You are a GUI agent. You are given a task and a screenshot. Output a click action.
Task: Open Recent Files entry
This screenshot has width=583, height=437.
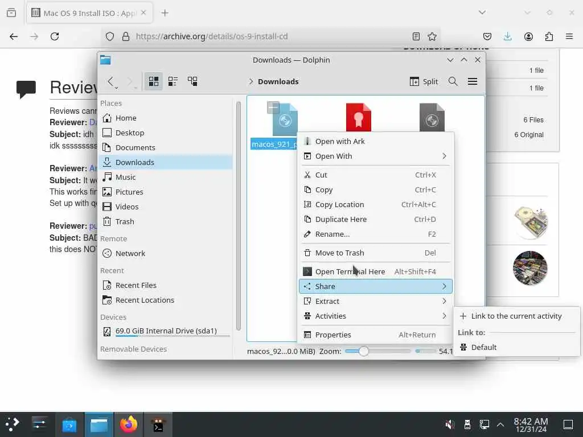point(166,286)
